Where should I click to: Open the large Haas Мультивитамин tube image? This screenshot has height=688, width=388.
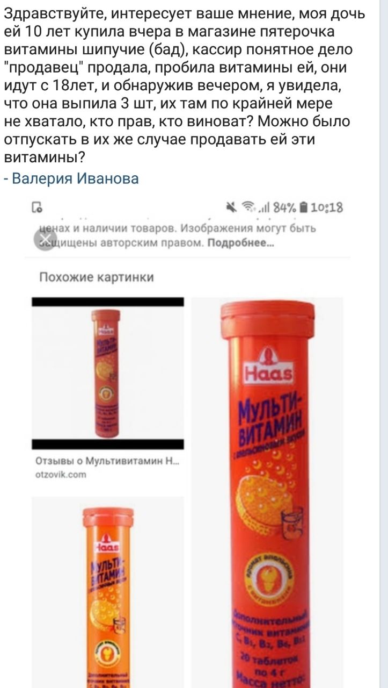267,492
